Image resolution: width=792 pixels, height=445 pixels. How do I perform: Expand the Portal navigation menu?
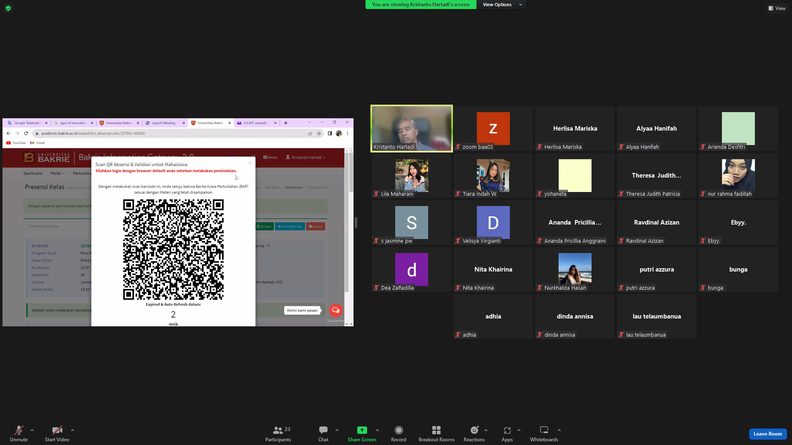click(x=58, y=173)
